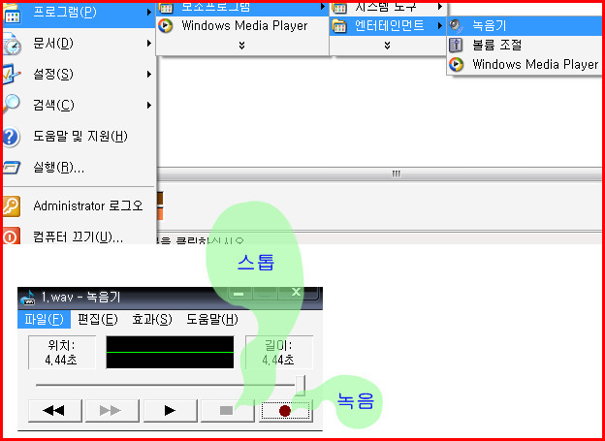Seek to end with fast-forward button

(111, 411)
